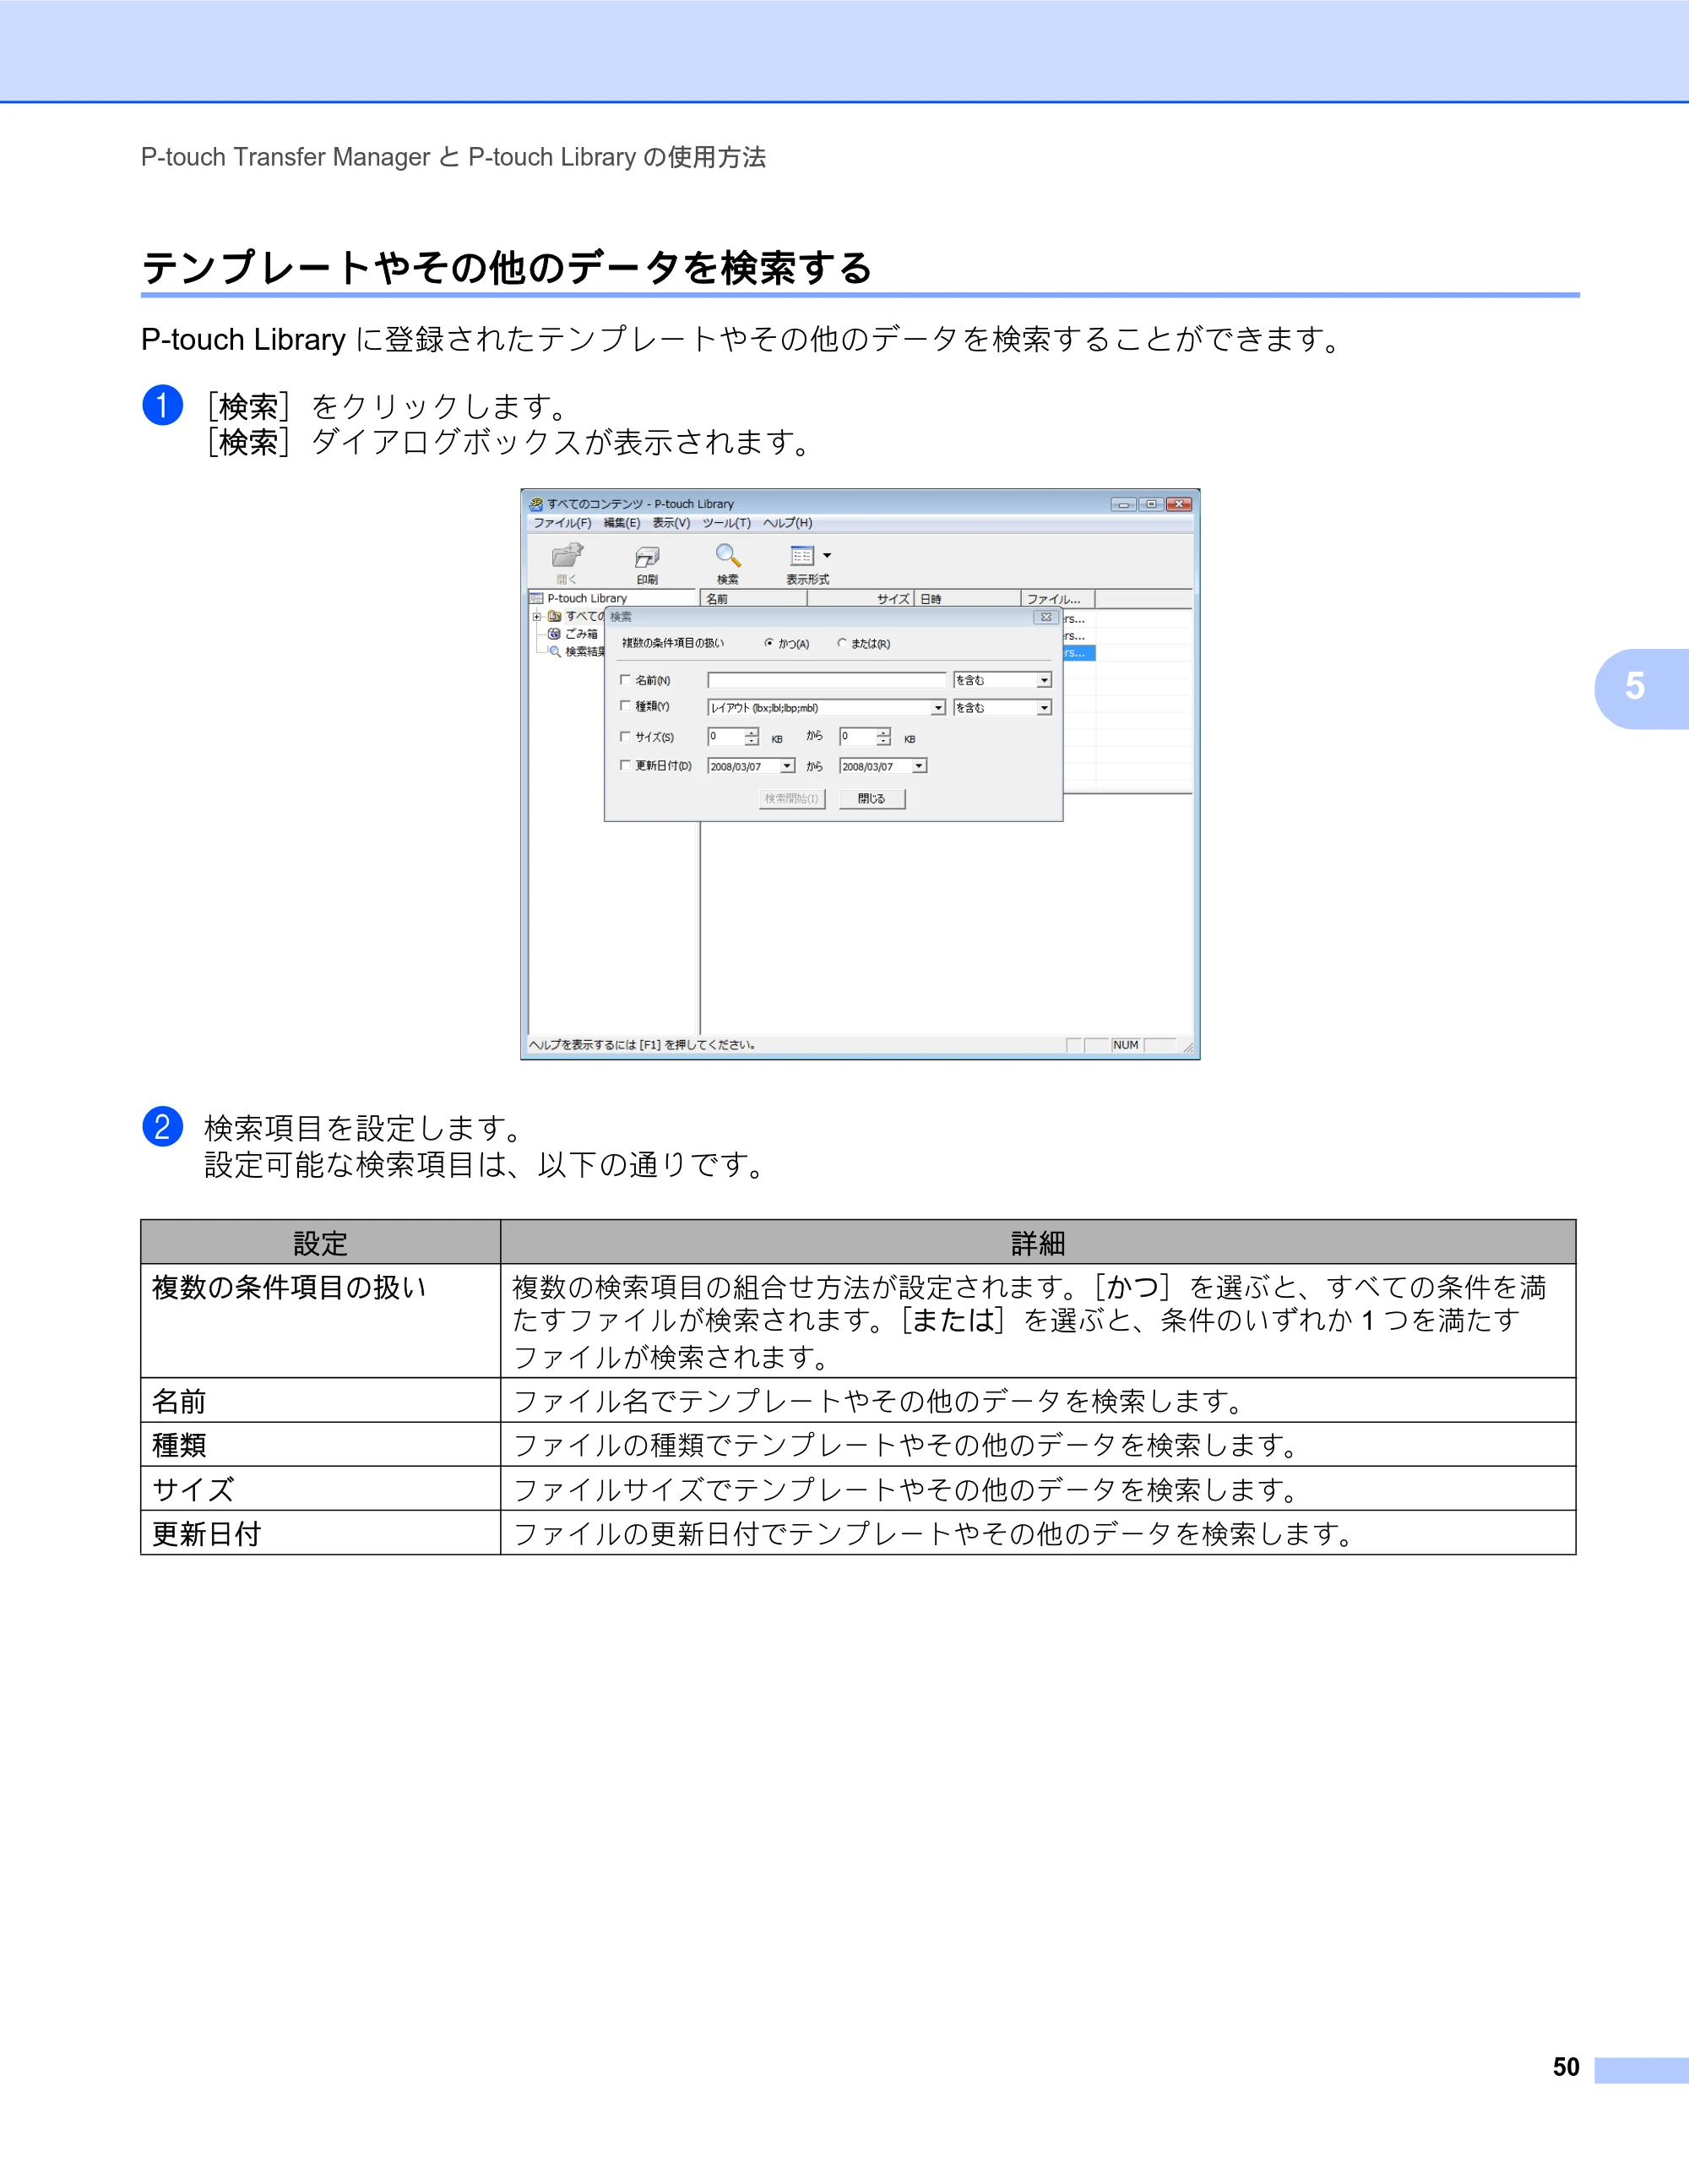This screenshot has width=1689, height=2184.
Task: Open the レイアウト file type dropdown
Action: tap(938, 708)
